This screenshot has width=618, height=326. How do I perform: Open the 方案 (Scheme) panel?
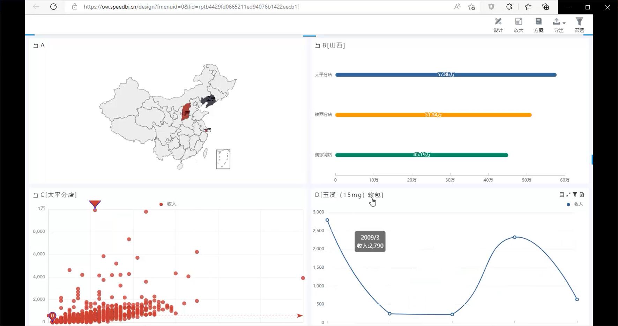[538, 25]
